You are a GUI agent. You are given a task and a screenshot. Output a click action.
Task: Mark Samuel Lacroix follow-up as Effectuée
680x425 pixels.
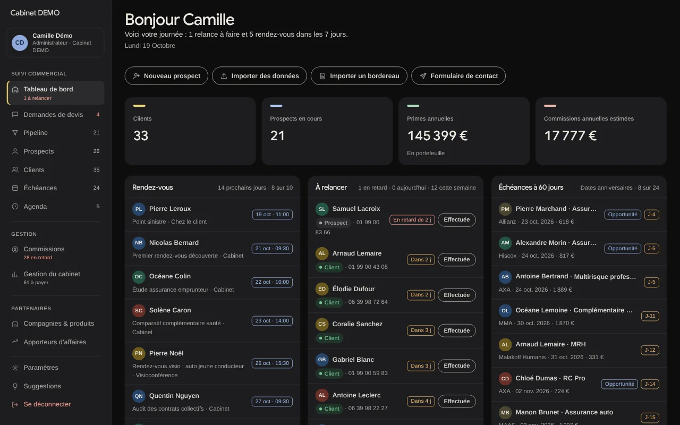(457, 219)
